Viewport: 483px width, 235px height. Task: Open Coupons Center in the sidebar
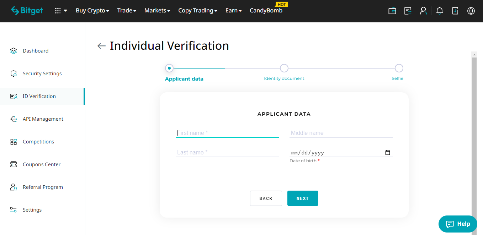[x=42, y=164]
